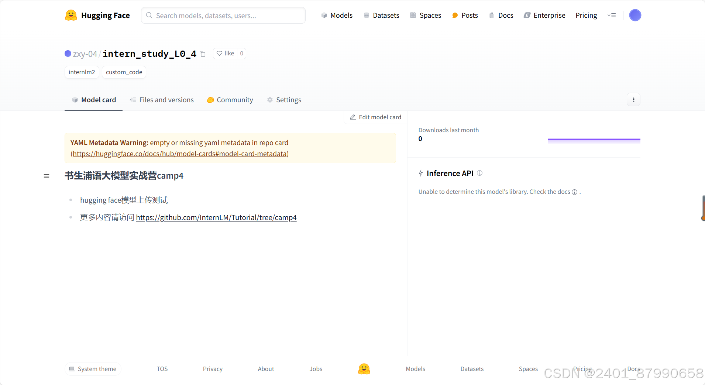Open Docs in the header
This screenshot has width=705, height=385.
coord(501,15)
